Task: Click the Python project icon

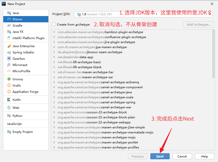Action: tap(9, 116)
